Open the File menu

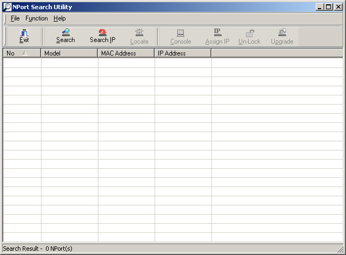(15, 18)
